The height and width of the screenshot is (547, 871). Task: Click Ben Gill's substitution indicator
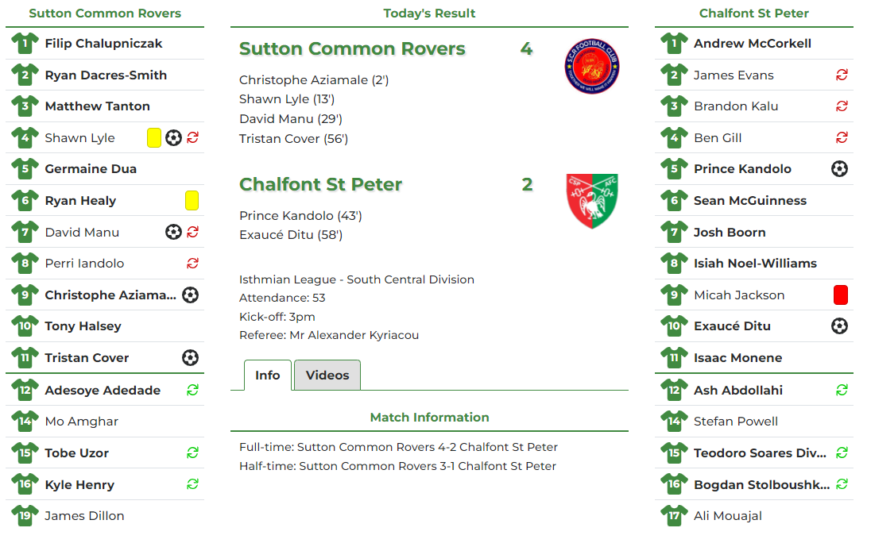(x=841, y=137)
